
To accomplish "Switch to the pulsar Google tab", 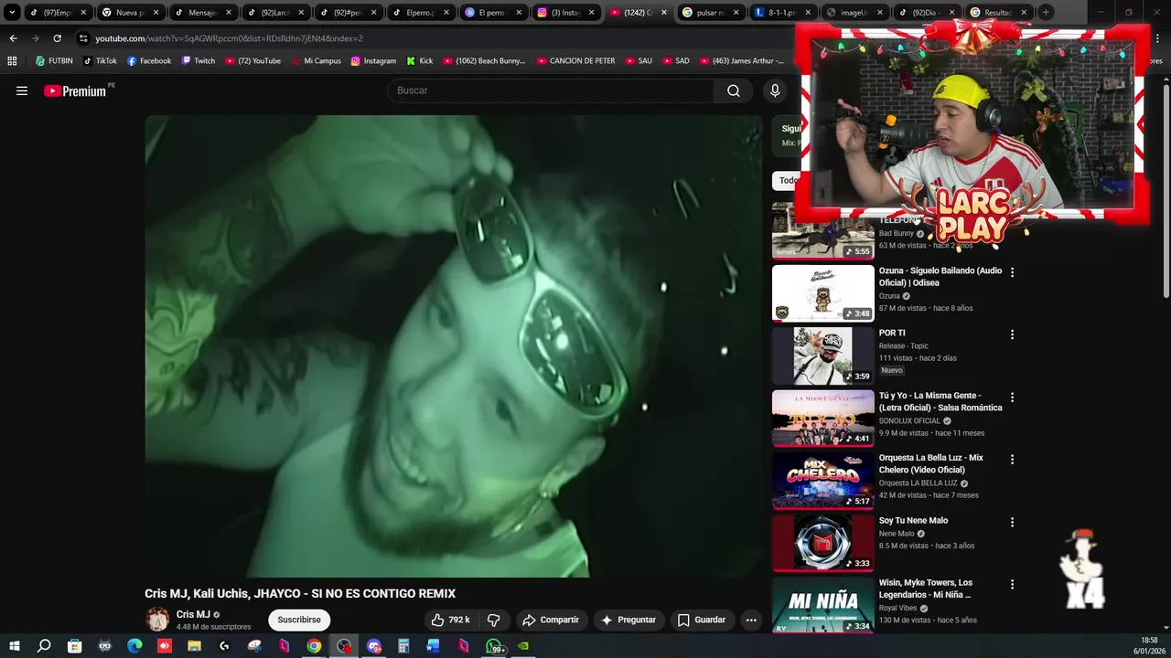I will tap(711, 13).
